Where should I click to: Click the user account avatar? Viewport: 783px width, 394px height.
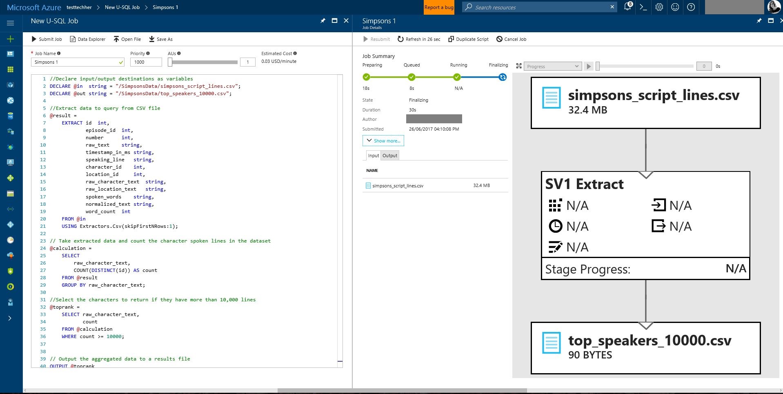click(x=774, y=7)
